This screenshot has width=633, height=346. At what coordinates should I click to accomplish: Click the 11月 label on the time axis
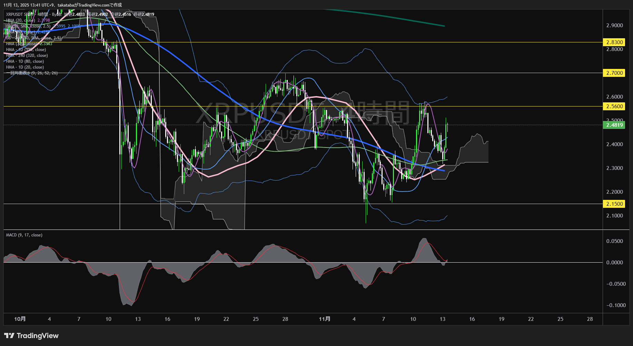click(324, 319)
